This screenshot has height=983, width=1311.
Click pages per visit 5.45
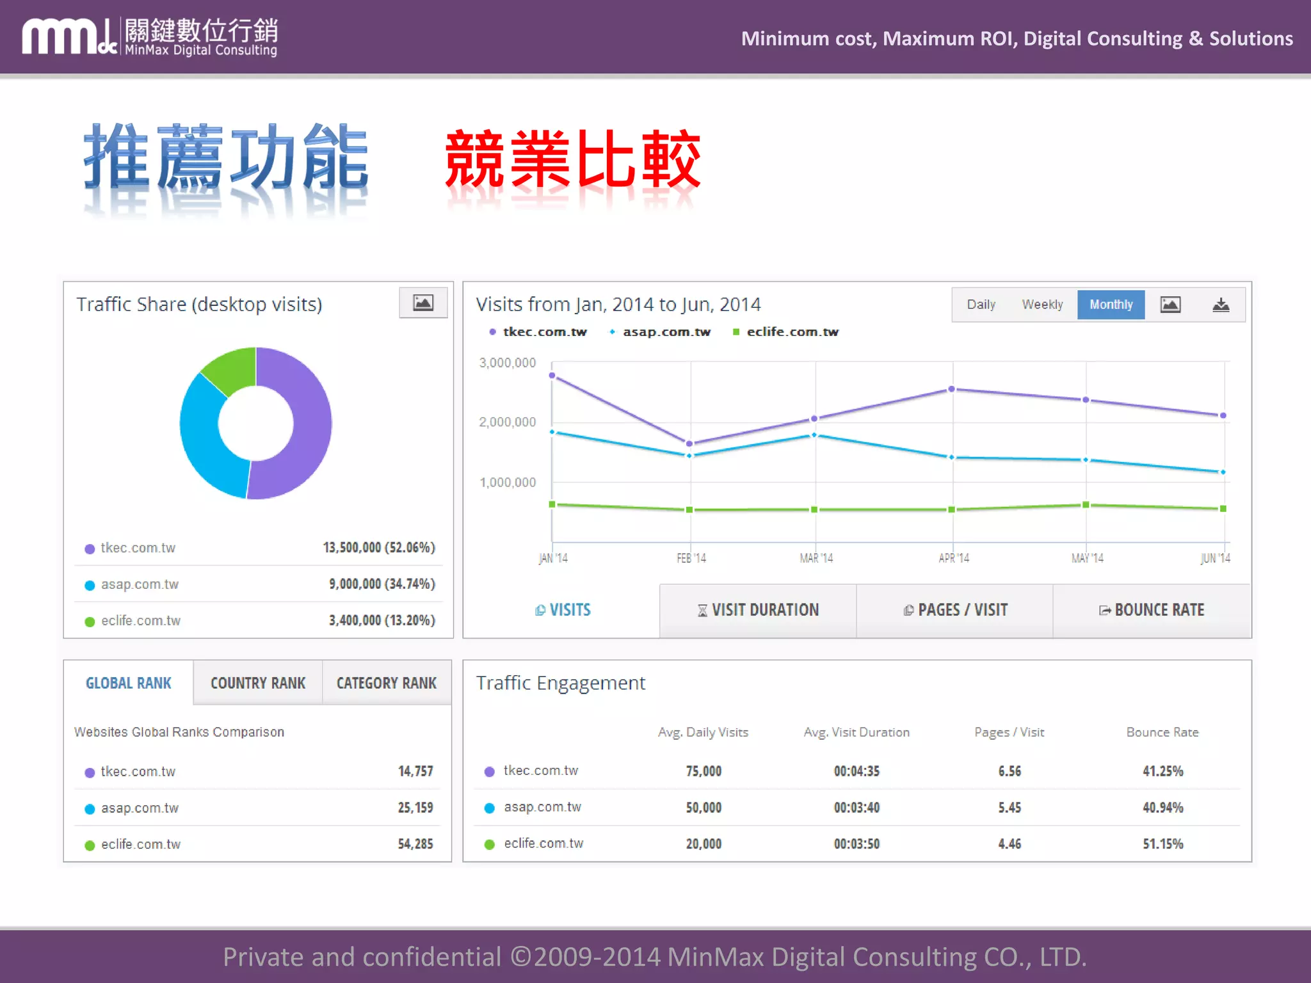click(x=1009, y=808)
